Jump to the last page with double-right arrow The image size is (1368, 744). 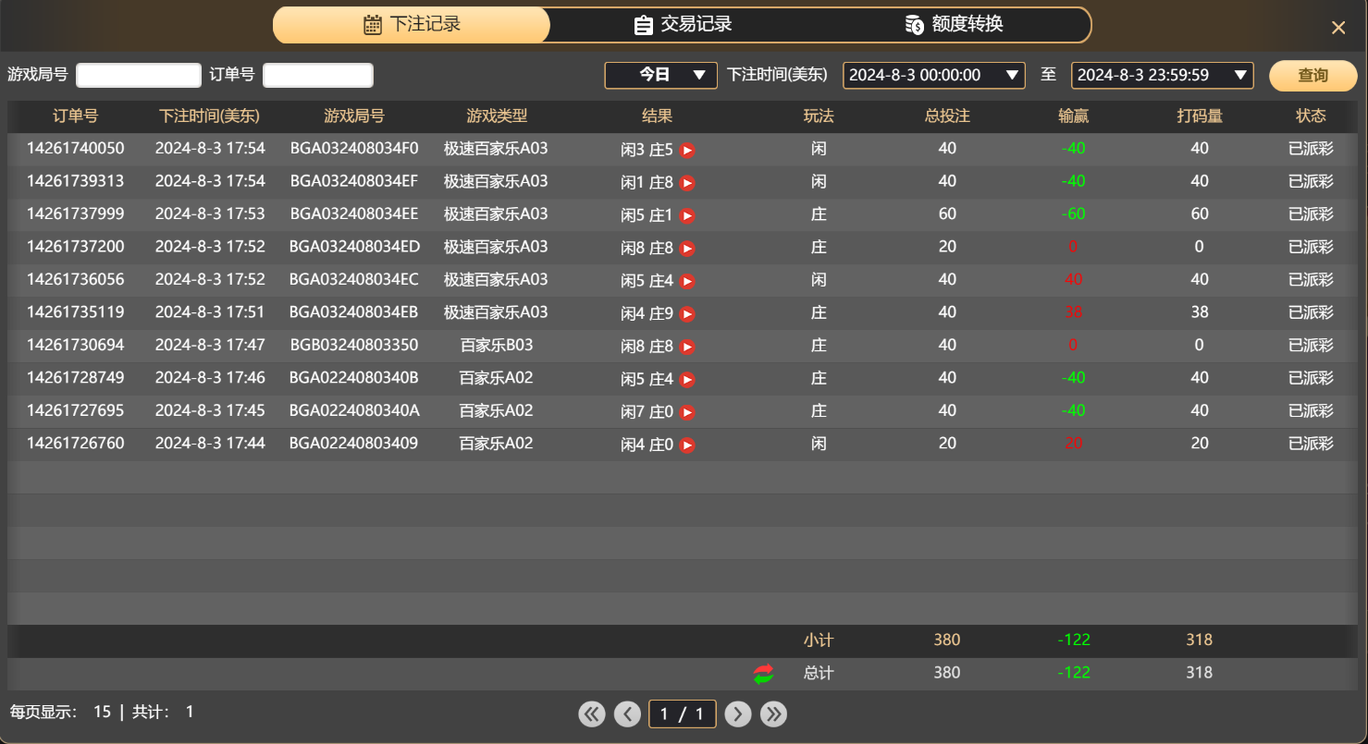tap(773, 714)
